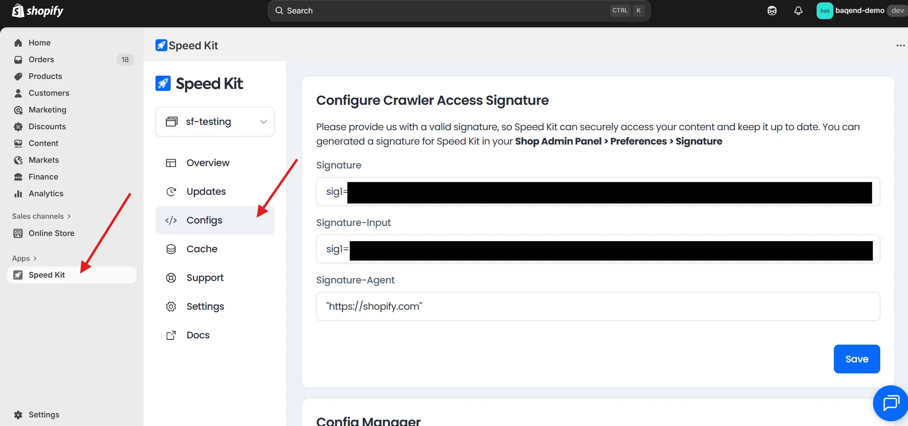This screenshot has width=908, height=426.
Task: Click the Signature-Agent input field
Action: tap(598, 306)
